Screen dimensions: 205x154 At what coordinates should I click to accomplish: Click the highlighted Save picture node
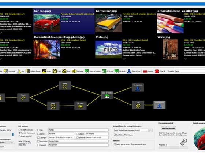point(160,105)
